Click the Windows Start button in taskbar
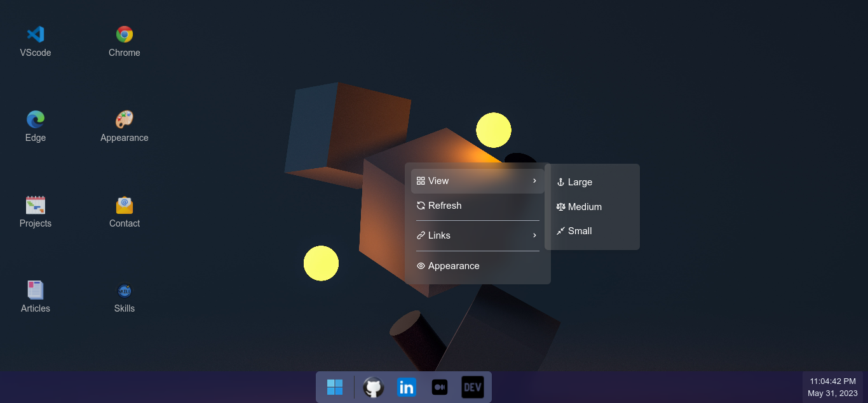The image size is (868, 403). (x=335, y=387)
